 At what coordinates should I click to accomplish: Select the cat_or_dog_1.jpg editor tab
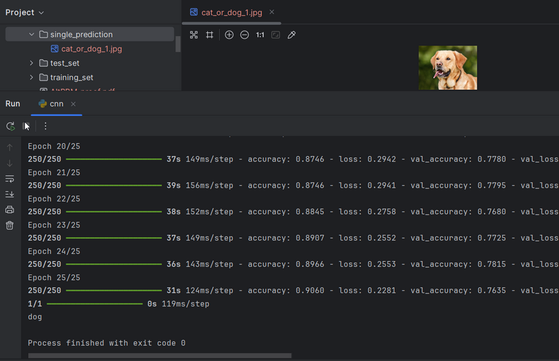[231, 12]
